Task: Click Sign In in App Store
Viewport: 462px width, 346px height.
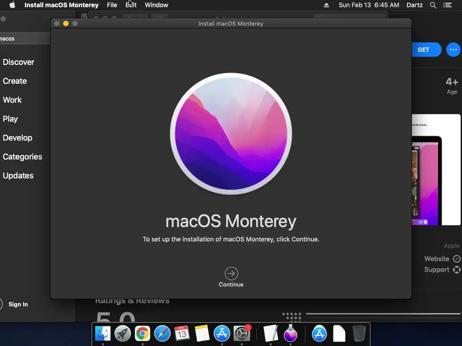Action: pos(18,304)
